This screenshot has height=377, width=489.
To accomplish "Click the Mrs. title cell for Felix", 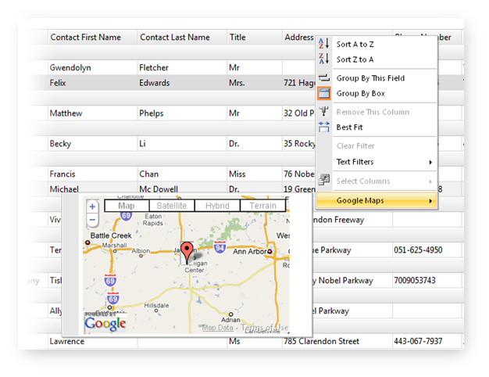I will click(255, 83).
